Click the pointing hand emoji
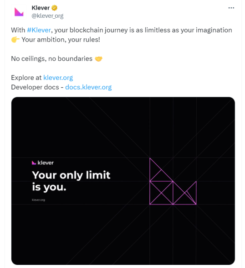Image resolution: width=245 pixels, height=268 pixels. (x=15, y=40)
